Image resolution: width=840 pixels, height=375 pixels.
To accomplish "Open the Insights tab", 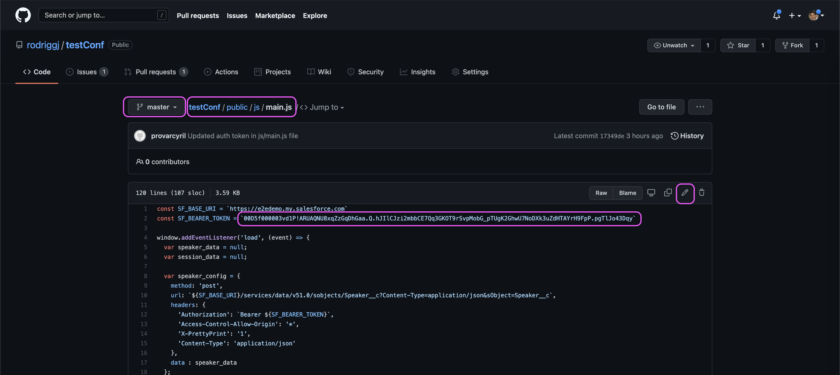I will pos(418,72).
